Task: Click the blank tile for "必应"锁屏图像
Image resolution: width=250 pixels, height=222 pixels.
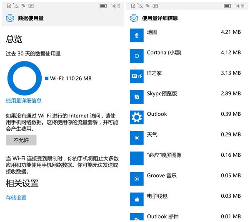Action: [x=137, y=158]
